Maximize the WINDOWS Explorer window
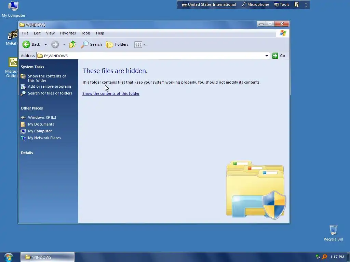The width and height of the screenshot is (350, 262). [x=270, y=24]
